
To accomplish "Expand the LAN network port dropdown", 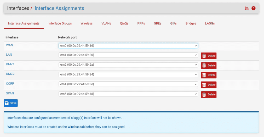I will [128, 55].
